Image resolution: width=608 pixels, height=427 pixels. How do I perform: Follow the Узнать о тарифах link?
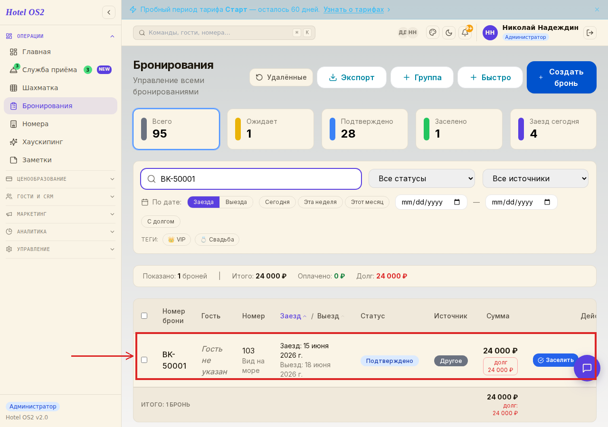(353, 9)
